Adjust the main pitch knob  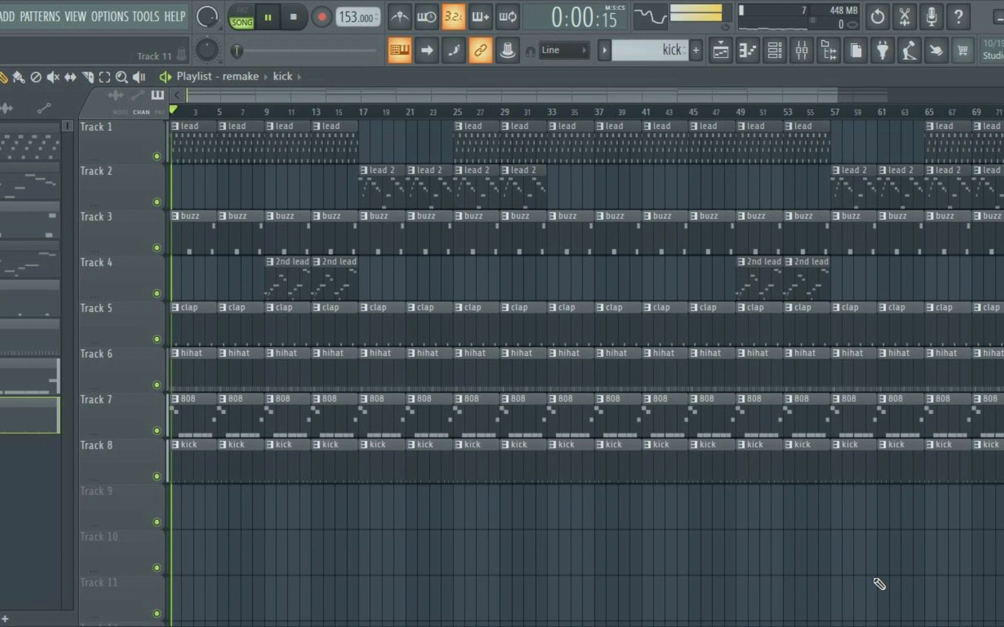pyautogui.click(x=207, y=50)
